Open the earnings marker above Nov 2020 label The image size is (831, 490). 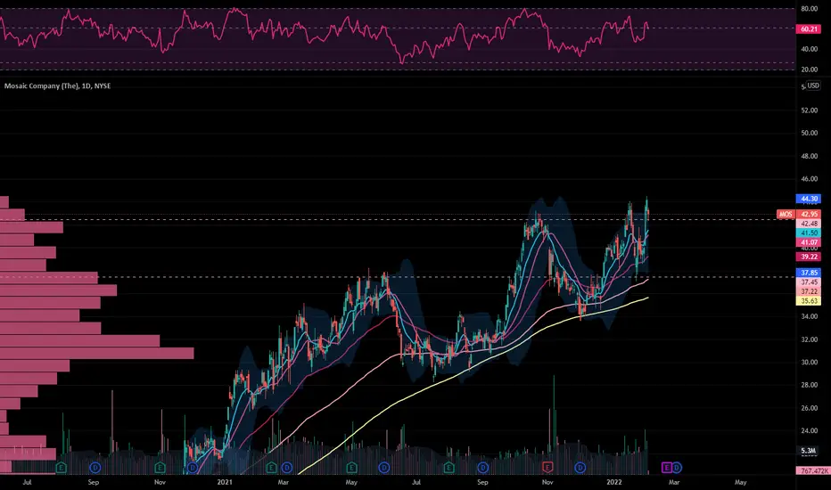point(160,468)
